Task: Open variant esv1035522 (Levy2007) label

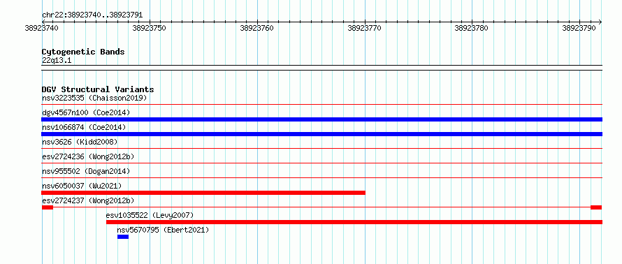Action: point(150,215)
